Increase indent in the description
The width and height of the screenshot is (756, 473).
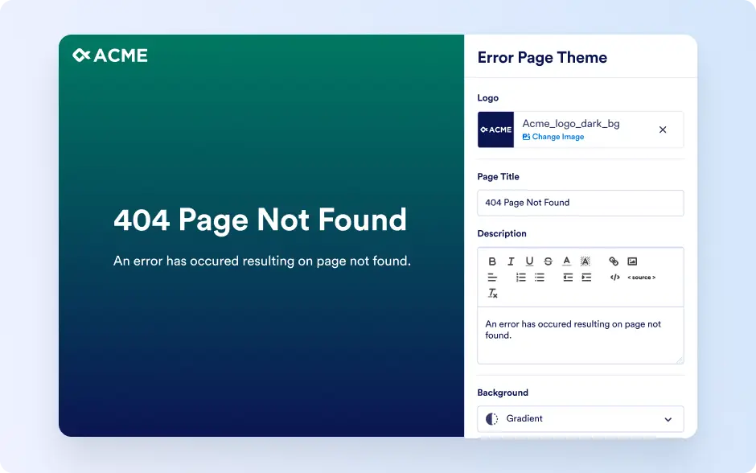click(x=586, y=278)
